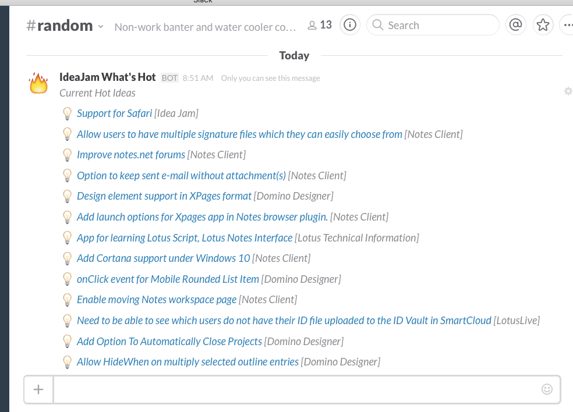The height and width of the screenshot is (412, 573).
Task: Click plus attachment button in composer
Action: point(38,389)
